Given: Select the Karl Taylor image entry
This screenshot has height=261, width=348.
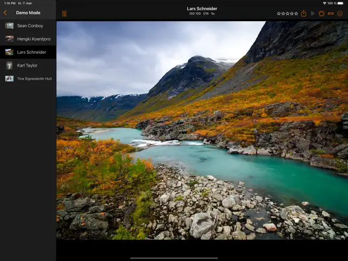Looking at the screenshot, I should pos(28,66).
